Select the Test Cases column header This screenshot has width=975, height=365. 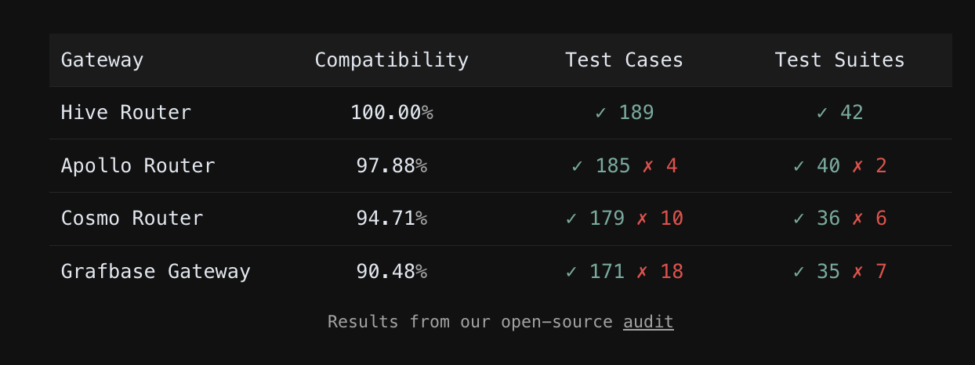coord(625,60)
